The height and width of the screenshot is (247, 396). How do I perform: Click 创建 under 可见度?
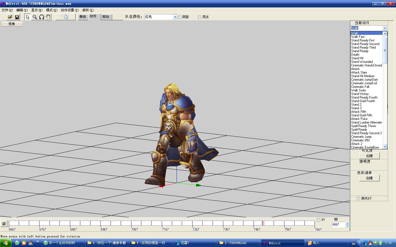click(369, 156)
